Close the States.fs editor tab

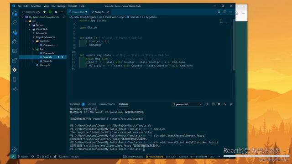(108, 12)
